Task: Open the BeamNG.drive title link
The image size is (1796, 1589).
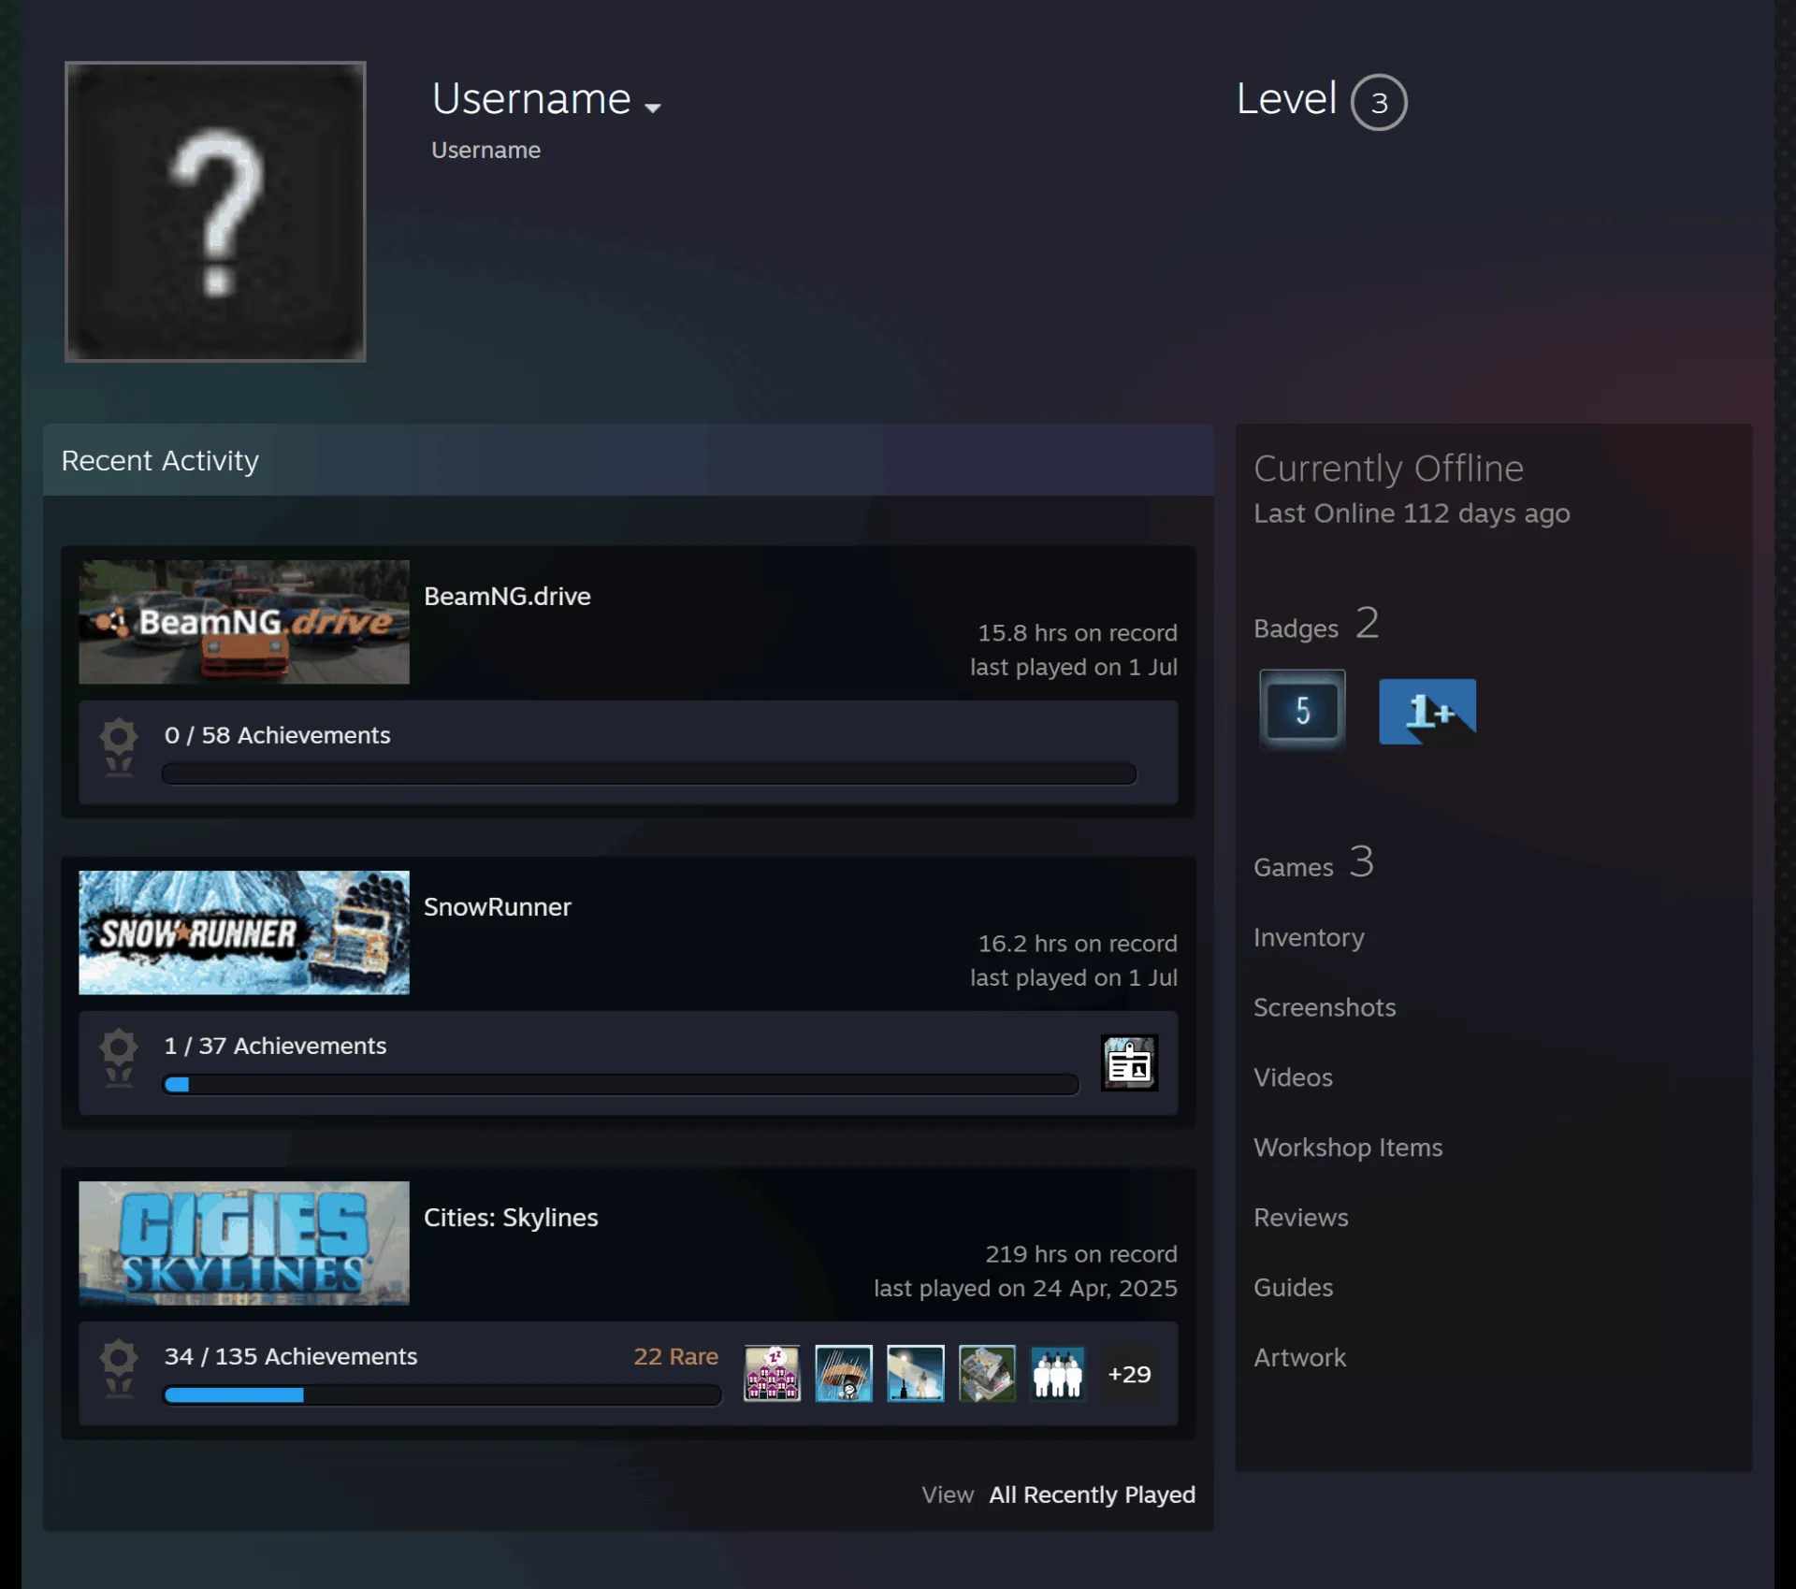Action: 507,597
